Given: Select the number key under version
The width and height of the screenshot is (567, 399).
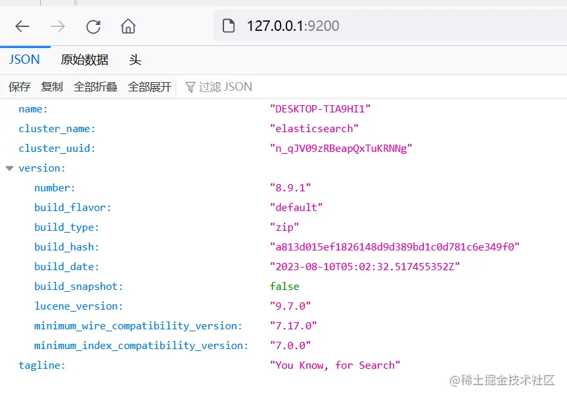Looking at the screenshot, I should click(x=55, y=188).
